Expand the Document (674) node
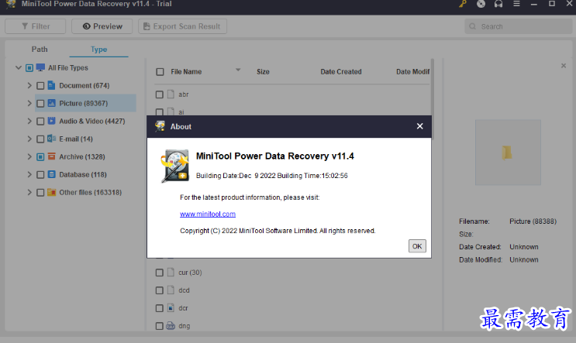The image size is (576, 343). tap(29, 85)
